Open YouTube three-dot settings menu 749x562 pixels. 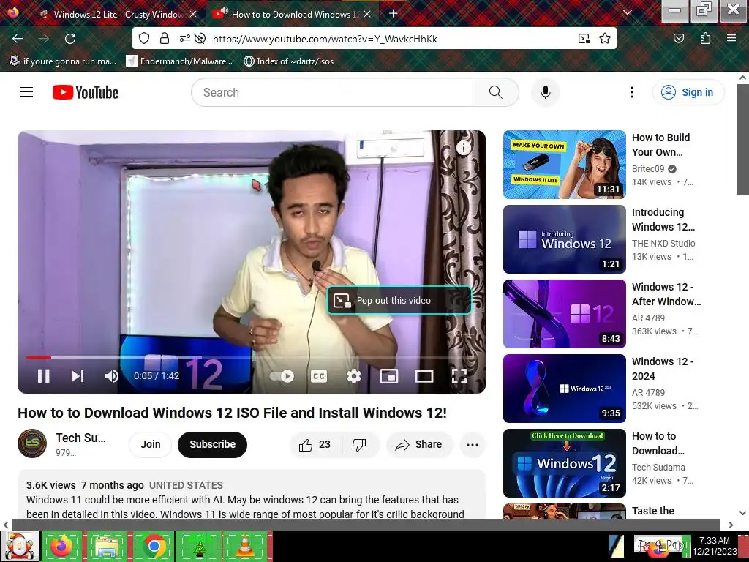click(632, 92)
